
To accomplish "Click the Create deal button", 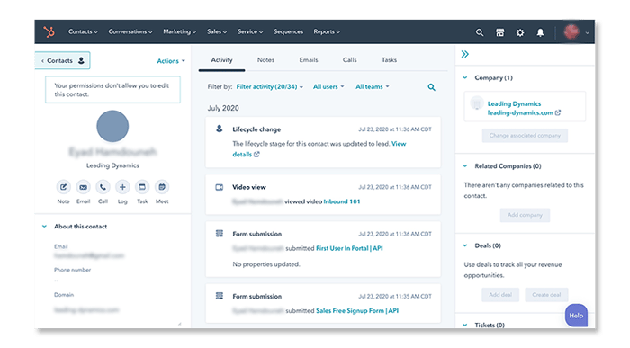I will coord(546,295).
